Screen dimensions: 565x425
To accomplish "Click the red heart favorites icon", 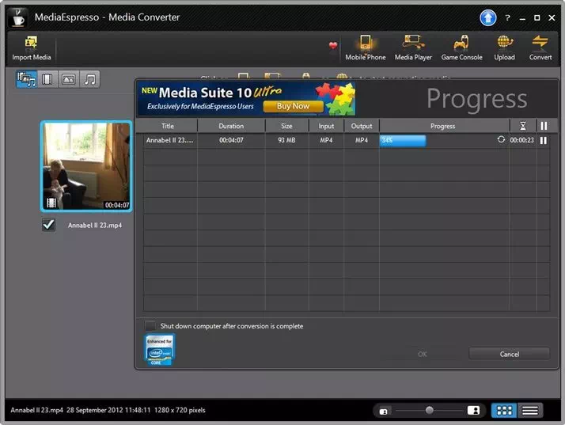I will (x=333, y=45).
